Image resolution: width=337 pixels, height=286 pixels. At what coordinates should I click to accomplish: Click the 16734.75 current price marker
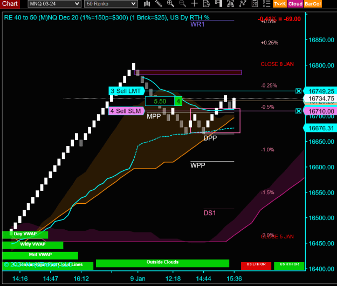tap(320, 98)
